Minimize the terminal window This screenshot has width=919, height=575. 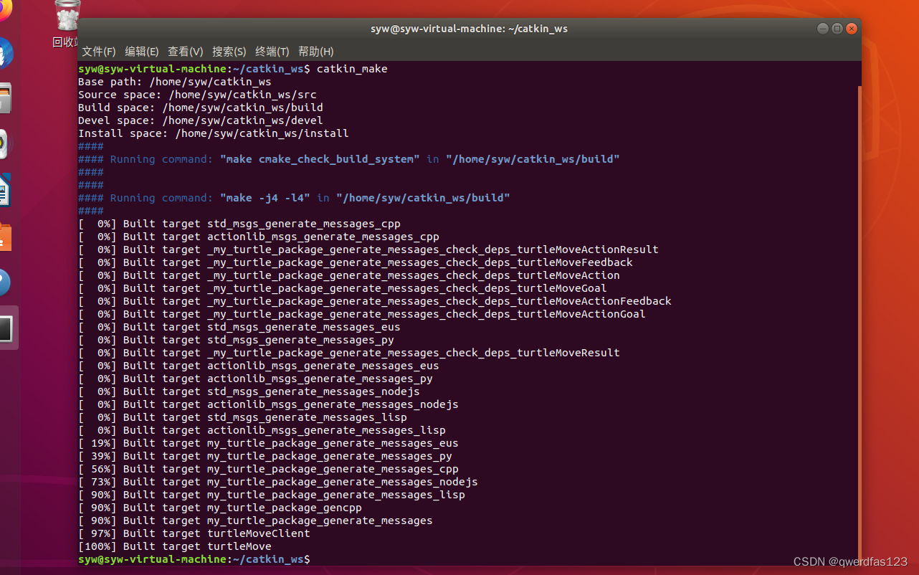tap(822, 29)
